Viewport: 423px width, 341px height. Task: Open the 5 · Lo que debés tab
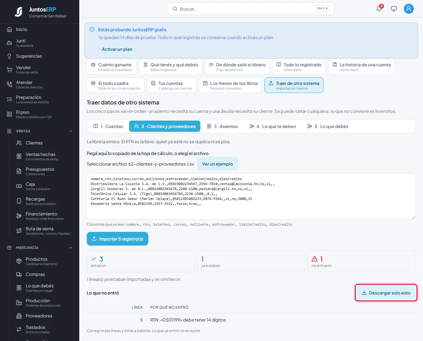pyautogui.click(x=328, y=126)
